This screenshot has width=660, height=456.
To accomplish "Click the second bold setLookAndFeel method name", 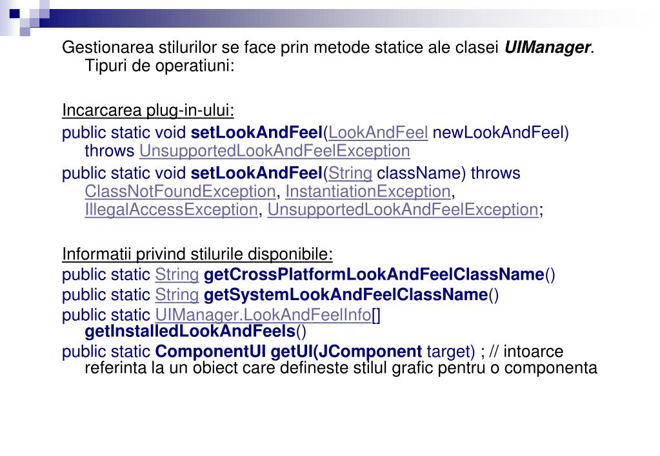I will [x=256, y=173].
